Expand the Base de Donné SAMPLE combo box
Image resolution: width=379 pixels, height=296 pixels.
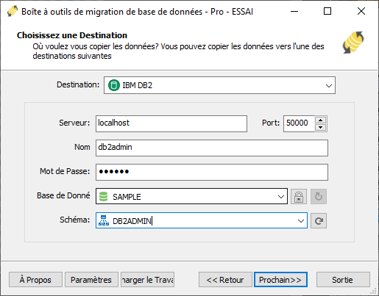coord(281,197)
